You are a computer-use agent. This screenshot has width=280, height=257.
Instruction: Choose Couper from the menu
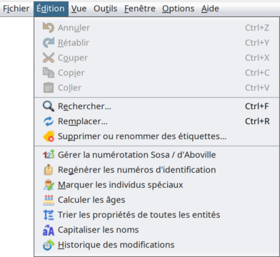pos(156,58)
